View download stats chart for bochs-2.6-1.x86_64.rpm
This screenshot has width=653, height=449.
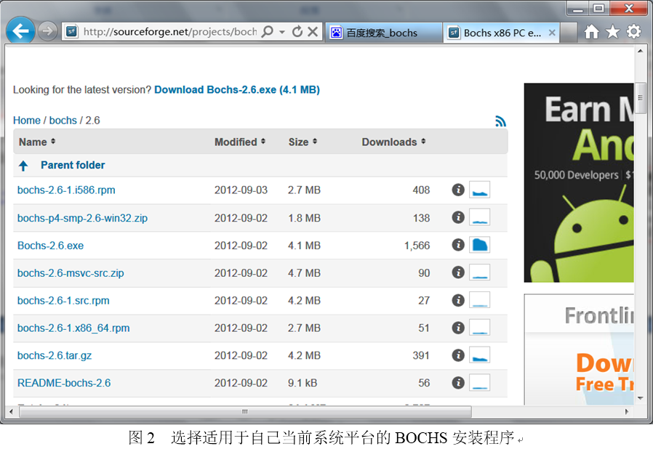pyautogui.click(x=479, y=328)
